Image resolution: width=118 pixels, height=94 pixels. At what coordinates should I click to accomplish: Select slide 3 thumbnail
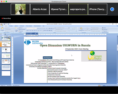pyautogui.click(x=6, y=50)
